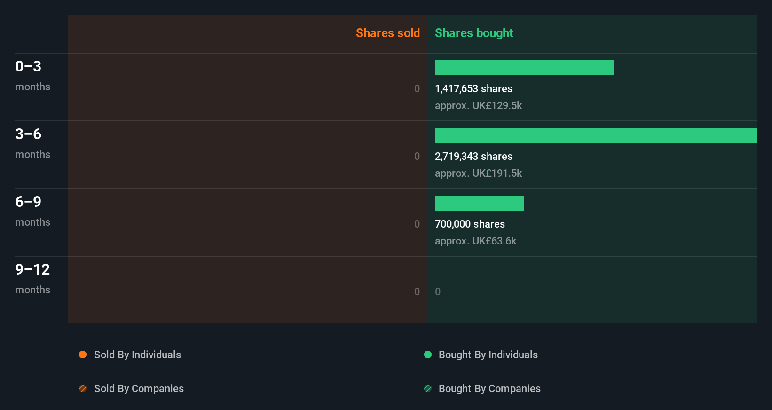Click the '0–3' months row label
The height and width of the screenshot is (410, 772).
[x=28, y=66]
